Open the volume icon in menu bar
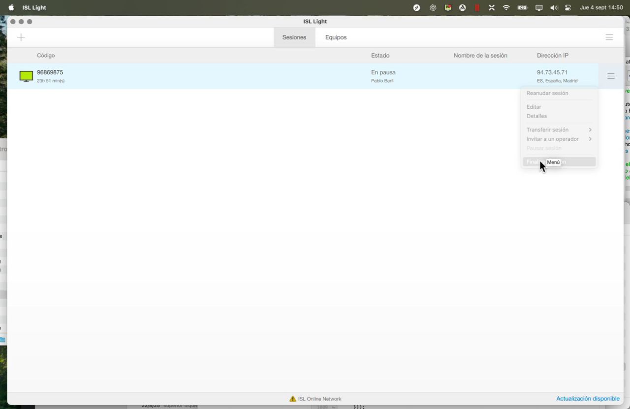The width and height of the screenshot is (630, 409). pyautogui.click(x=554, y=8)
